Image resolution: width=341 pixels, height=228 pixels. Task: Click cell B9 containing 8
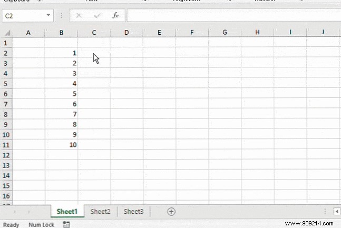(61, 125)
